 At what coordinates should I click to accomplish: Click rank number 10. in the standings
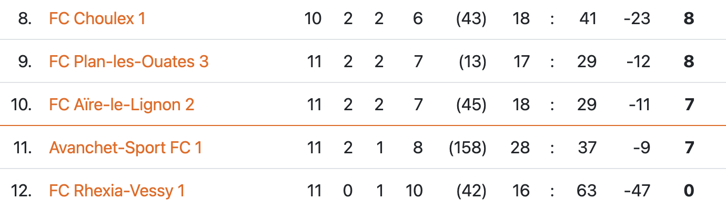(22, 105)
